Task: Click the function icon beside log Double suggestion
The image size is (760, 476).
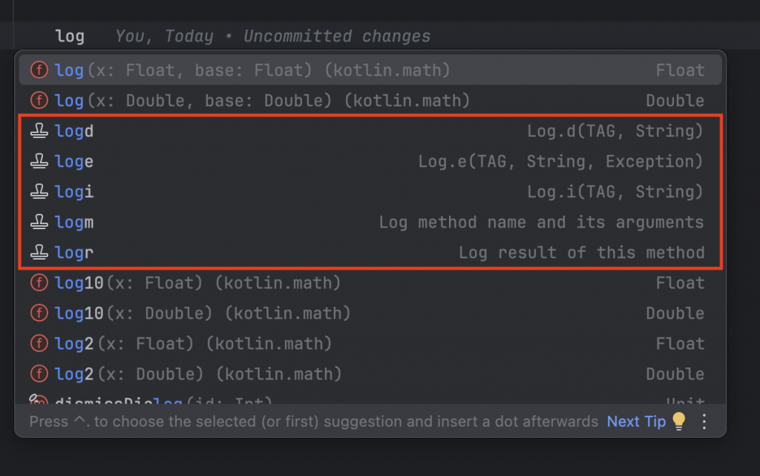Action: coord(39,101)
